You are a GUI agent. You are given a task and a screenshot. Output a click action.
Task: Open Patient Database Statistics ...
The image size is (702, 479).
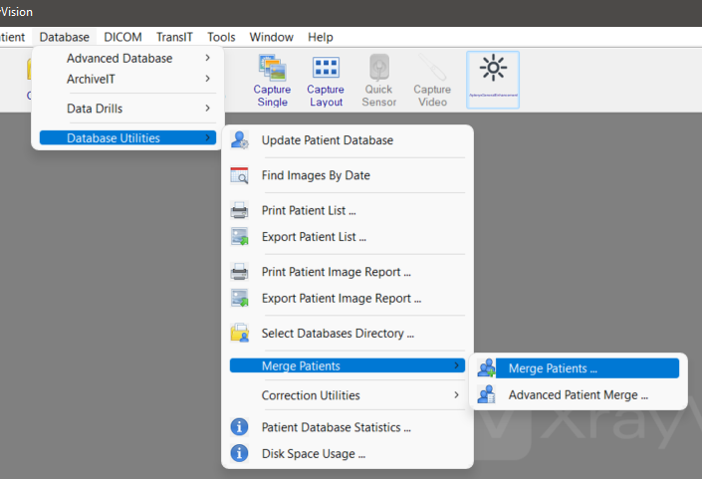click(x=348, y=427)
